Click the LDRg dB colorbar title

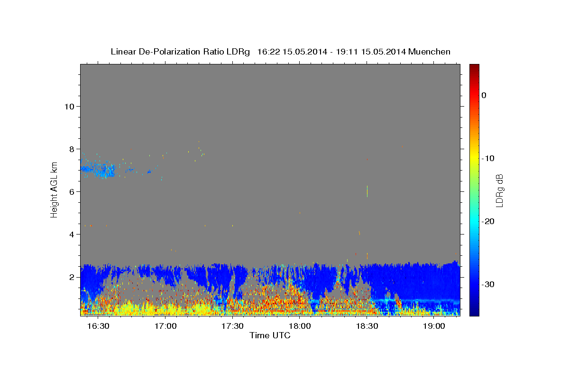(499, 190)
